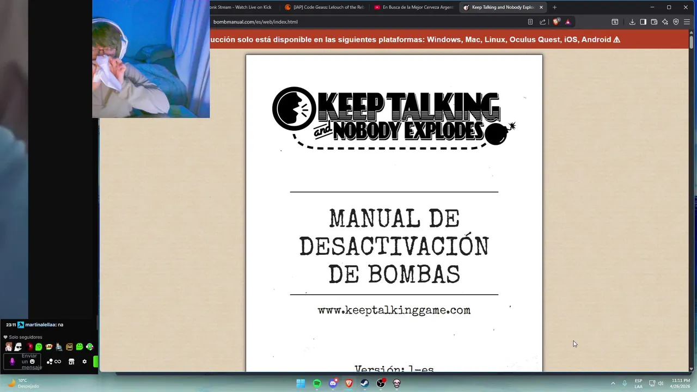697x392 pixels.
Task: Click the webcam overlay video
Action: (151, 59)
